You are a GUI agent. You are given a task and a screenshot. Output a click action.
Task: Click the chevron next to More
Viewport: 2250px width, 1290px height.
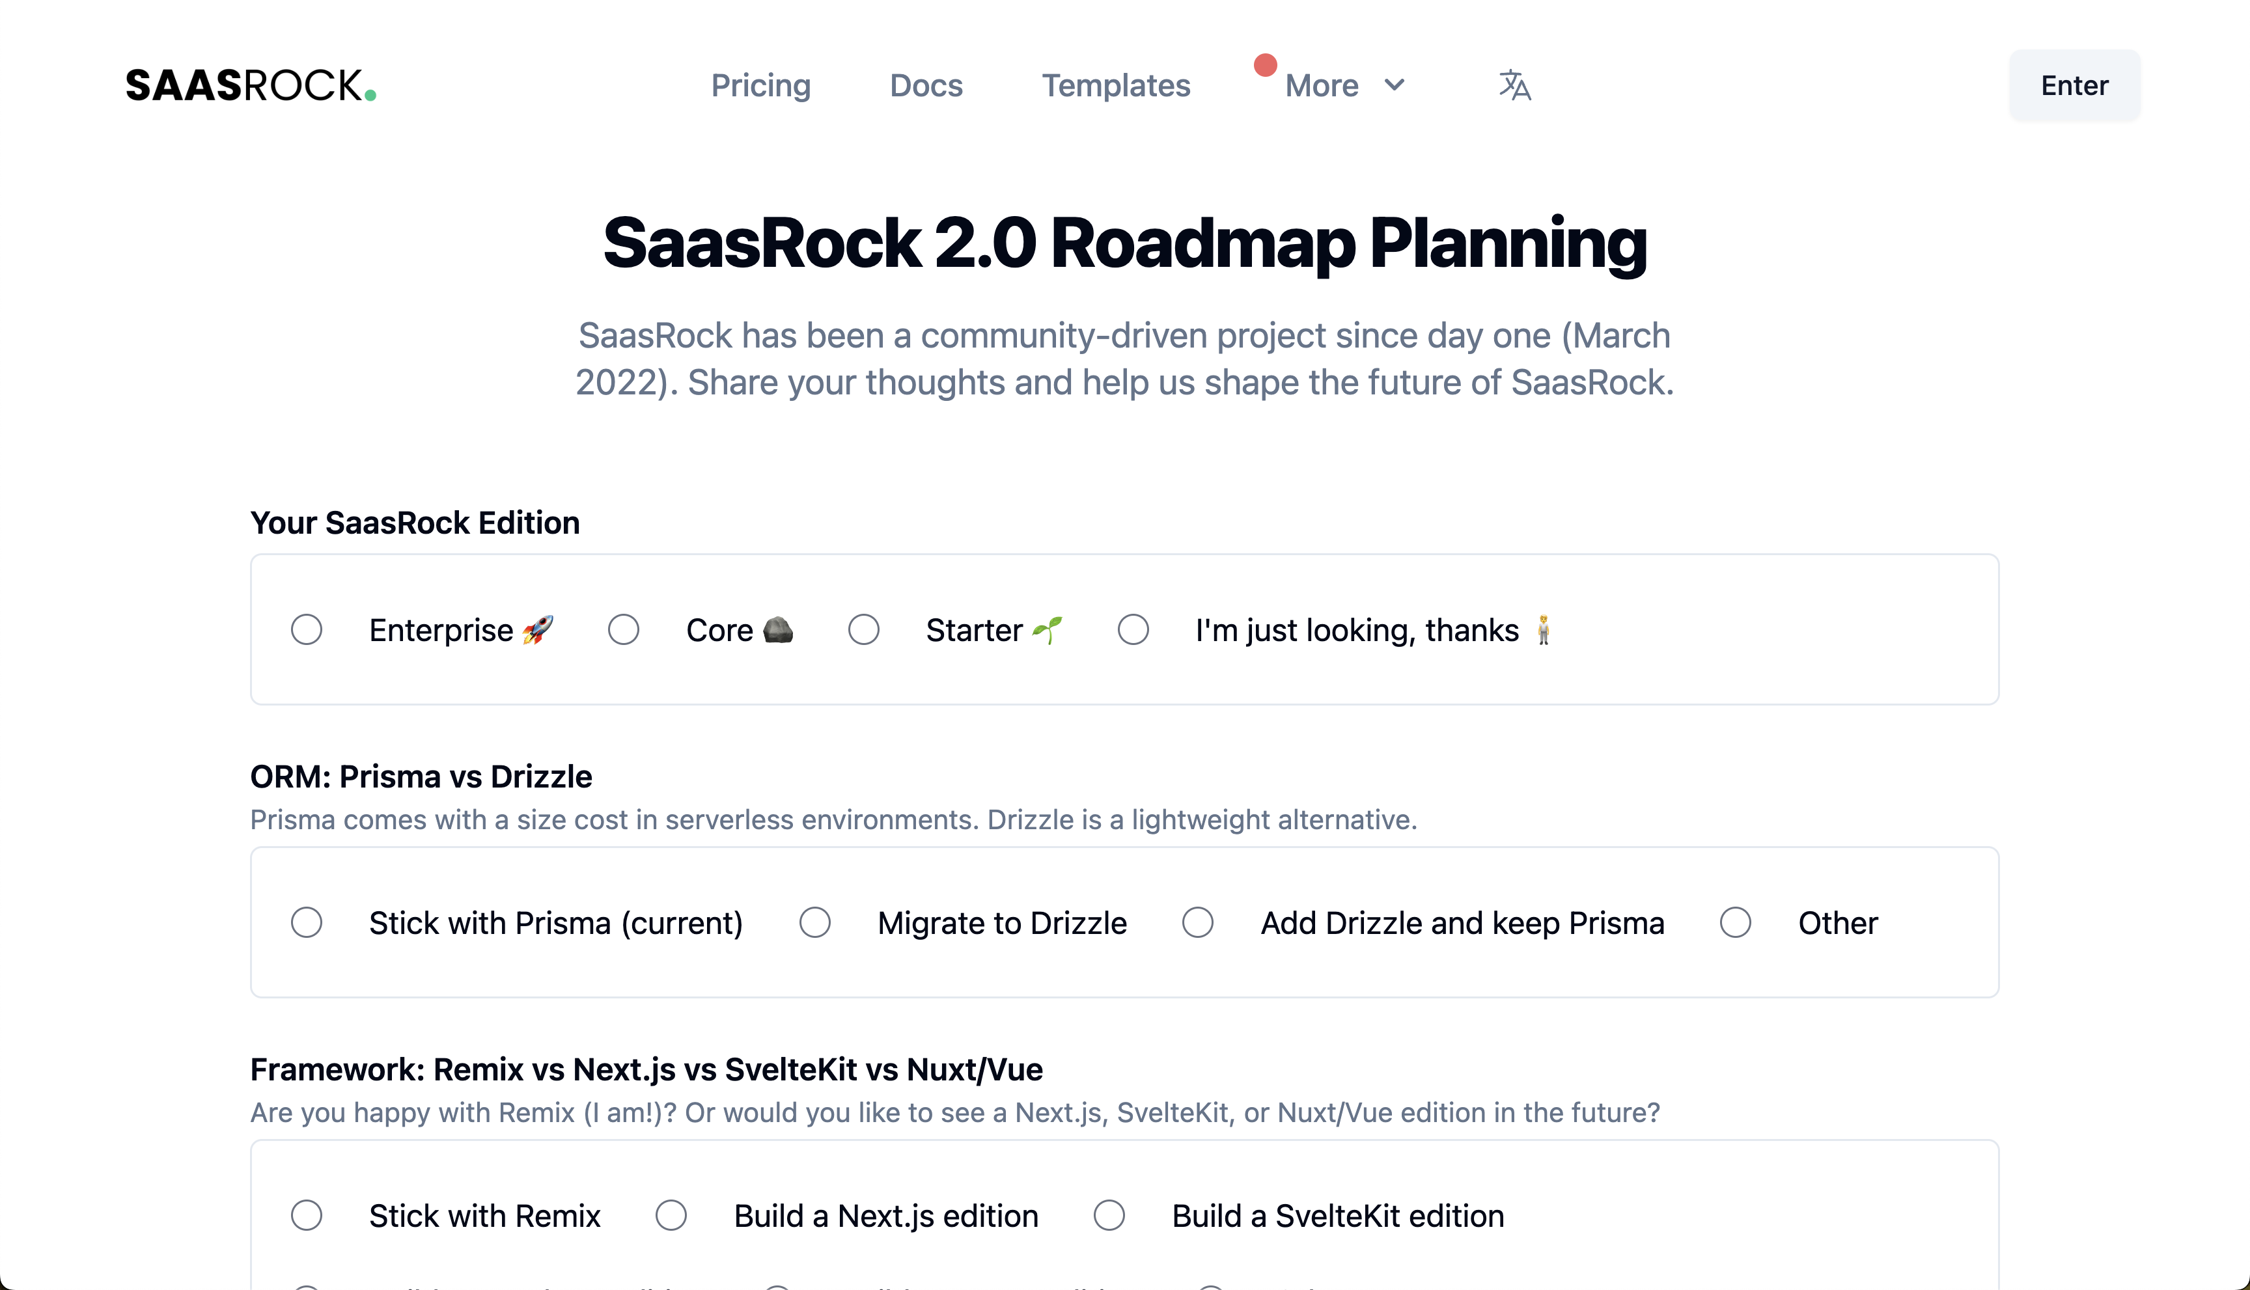(1393, 85)
